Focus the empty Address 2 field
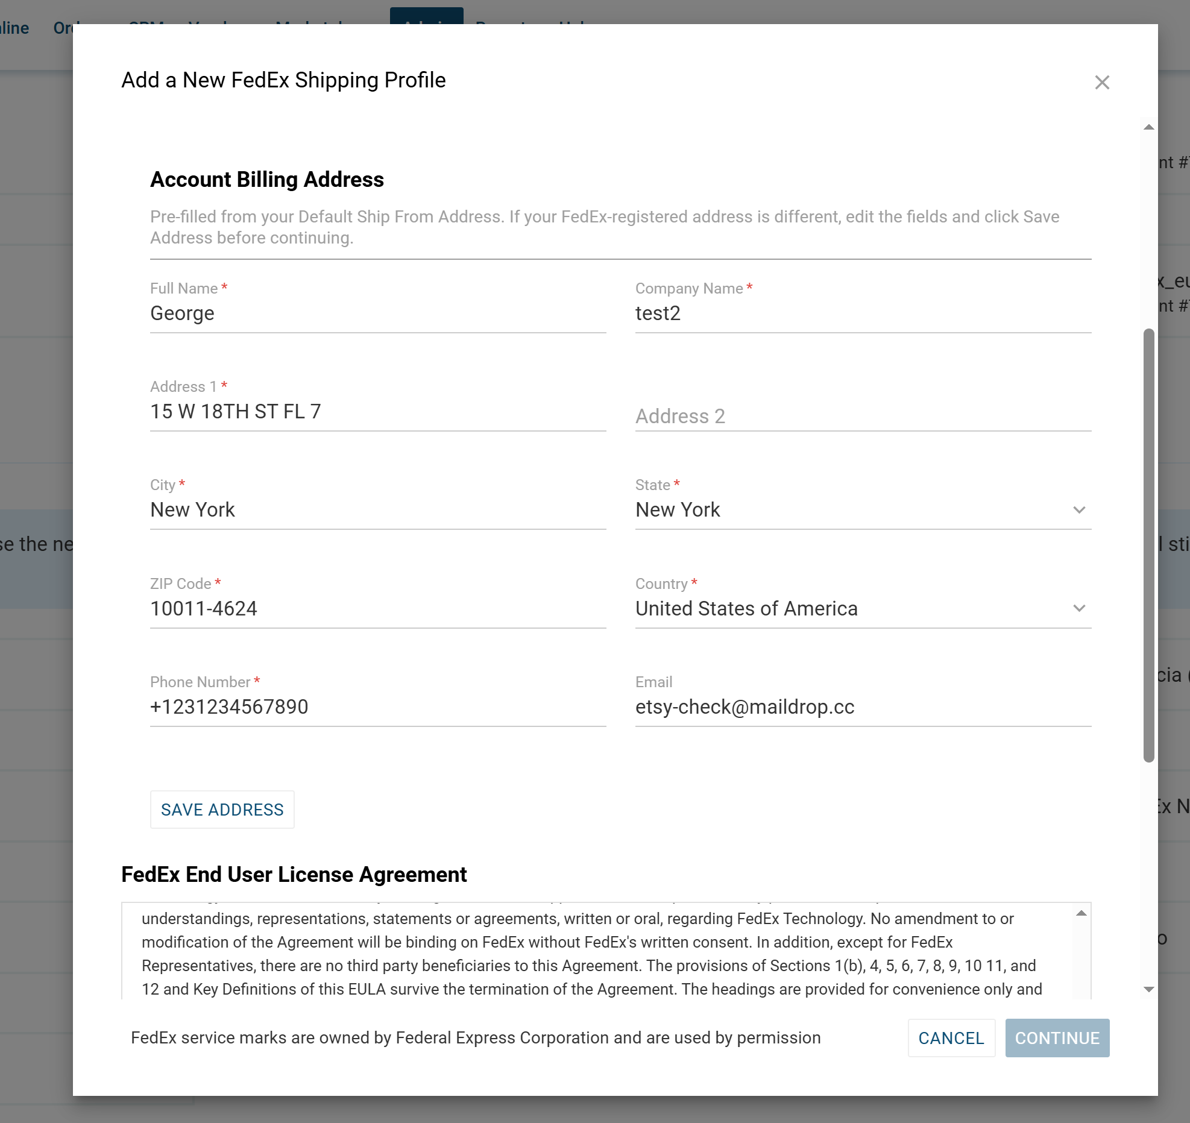Image resolution: width=1190 pixels, height=1123 pixels. pyautogui.click(x=863, y=416)
